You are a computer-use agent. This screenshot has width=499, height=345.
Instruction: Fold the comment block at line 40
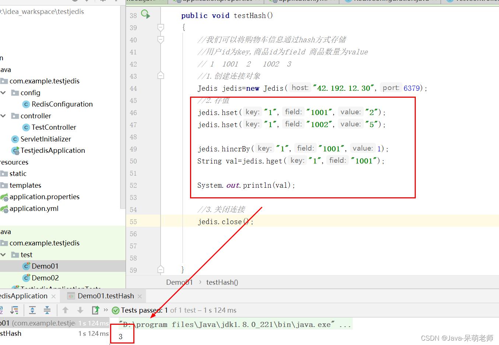click(x=161, y=40)
